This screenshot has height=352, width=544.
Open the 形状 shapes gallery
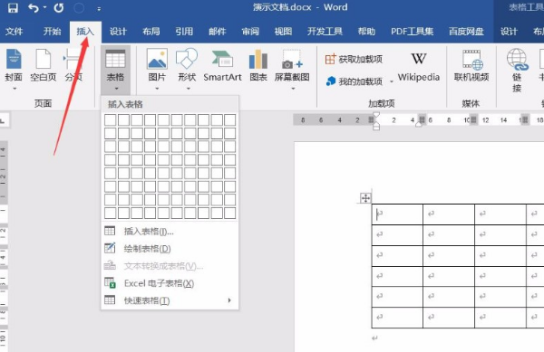pos(187,65)
